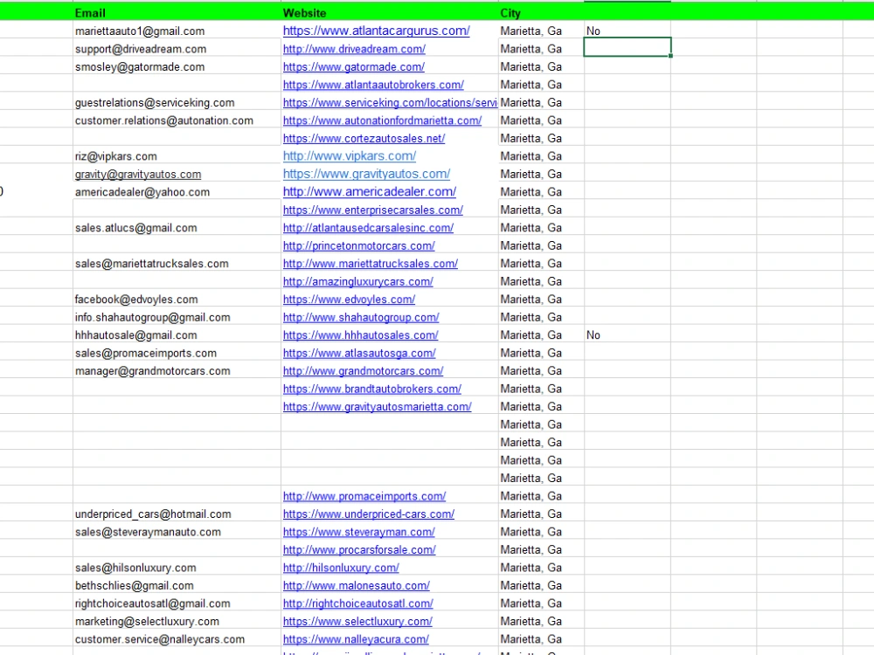Image resolution: width=874 pixels, height=655 pixels.
Task: Select the sales.atlucs@gmail.com cell
Action: pos(177,228)
